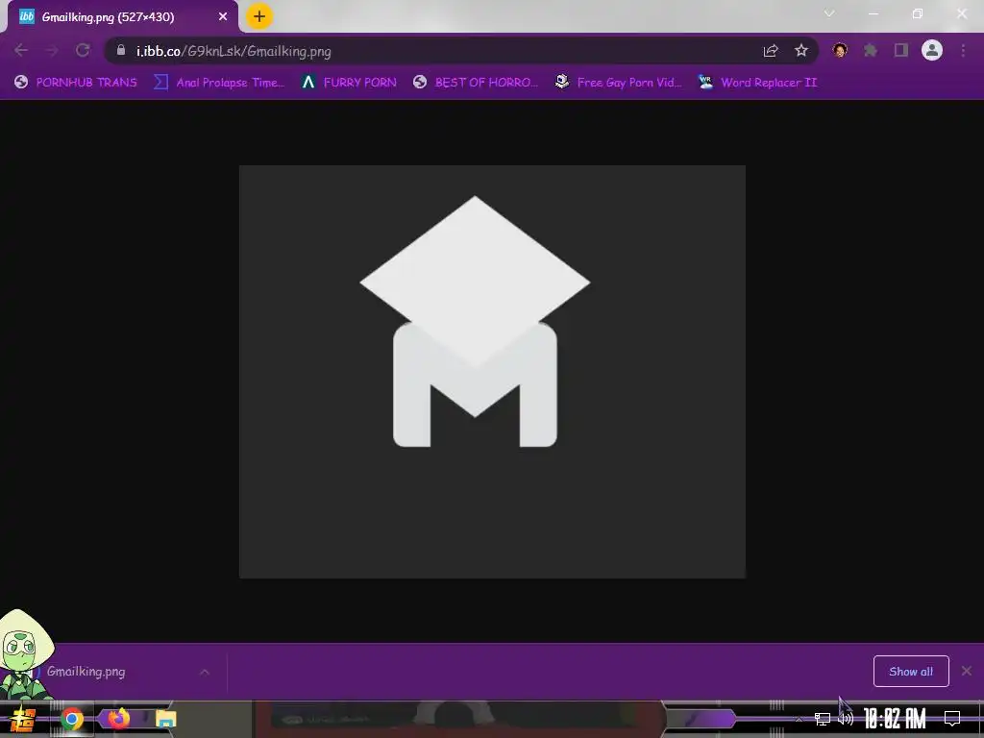
Task: Go back using the browser back arrow
Action: point(21,50)
